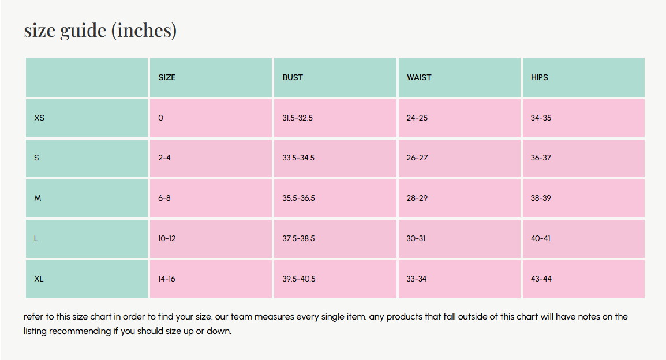
Task: Click the size chart note paragraph
Action: [325, 324]
